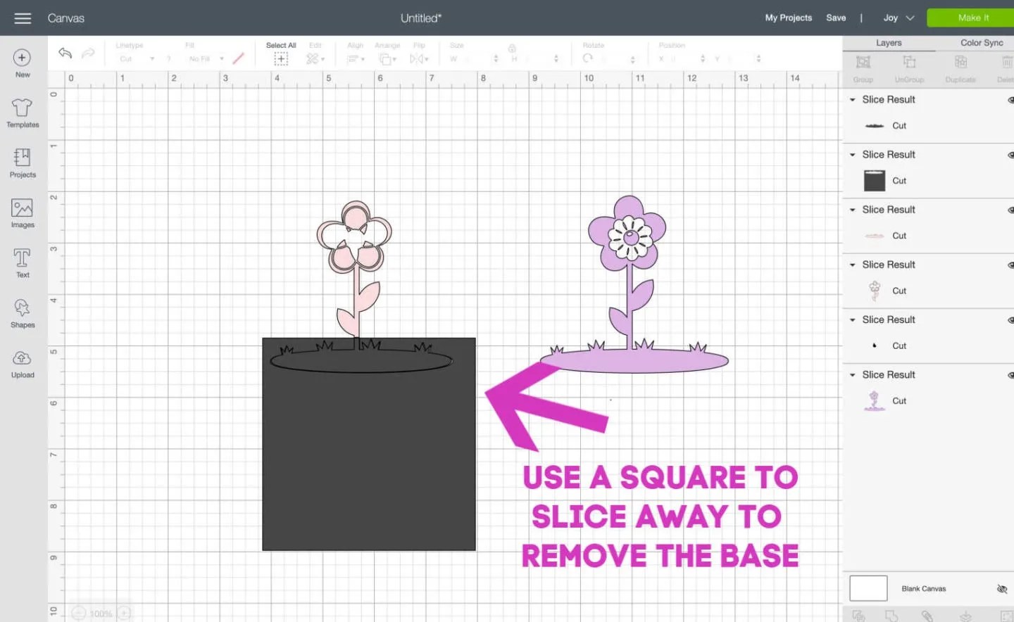Click the red Linetype color swatch
Viewport: 1014px width, 622px height.
click(238, 58)
